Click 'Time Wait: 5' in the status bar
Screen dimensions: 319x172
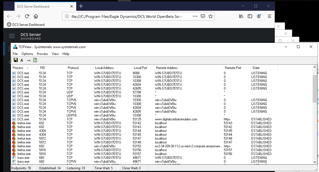[103, 168]
